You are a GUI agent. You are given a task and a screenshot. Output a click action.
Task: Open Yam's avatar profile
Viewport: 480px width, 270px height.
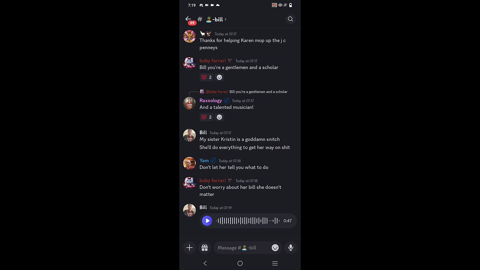189,163
